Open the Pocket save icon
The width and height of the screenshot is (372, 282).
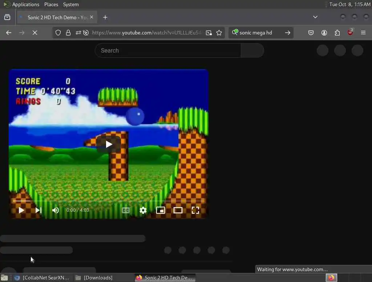pos(311,33)
